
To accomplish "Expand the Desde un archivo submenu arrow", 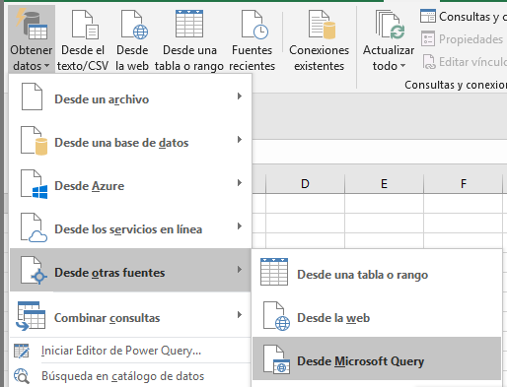I will (x=240, y=97).
